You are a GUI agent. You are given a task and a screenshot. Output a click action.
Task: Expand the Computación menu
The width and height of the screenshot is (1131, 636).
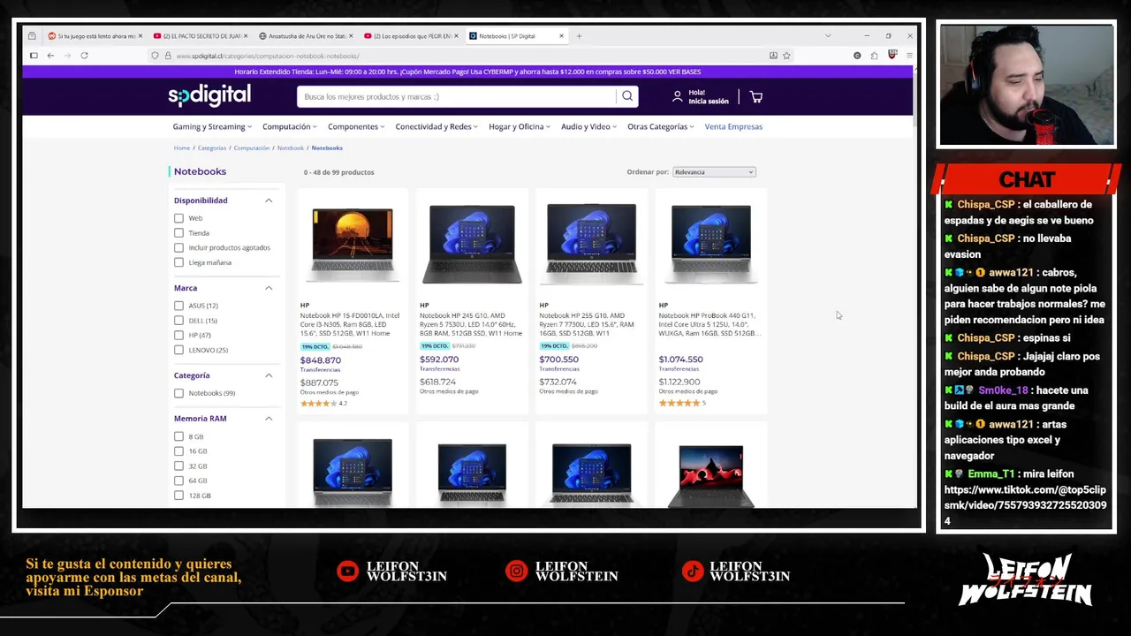(x=290, y=126)
